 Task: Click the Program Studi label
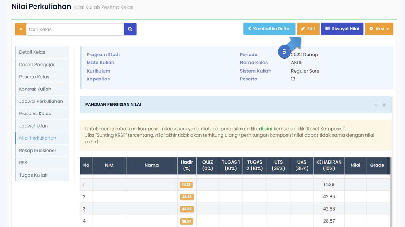pyautogui.click(x=103, y=55)
